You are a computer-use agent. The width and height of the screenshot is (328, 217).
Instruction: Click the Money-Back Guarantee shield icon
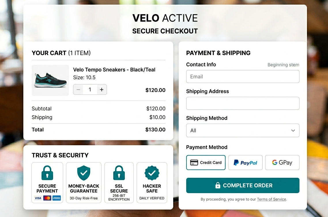click(x=84, y=173)
